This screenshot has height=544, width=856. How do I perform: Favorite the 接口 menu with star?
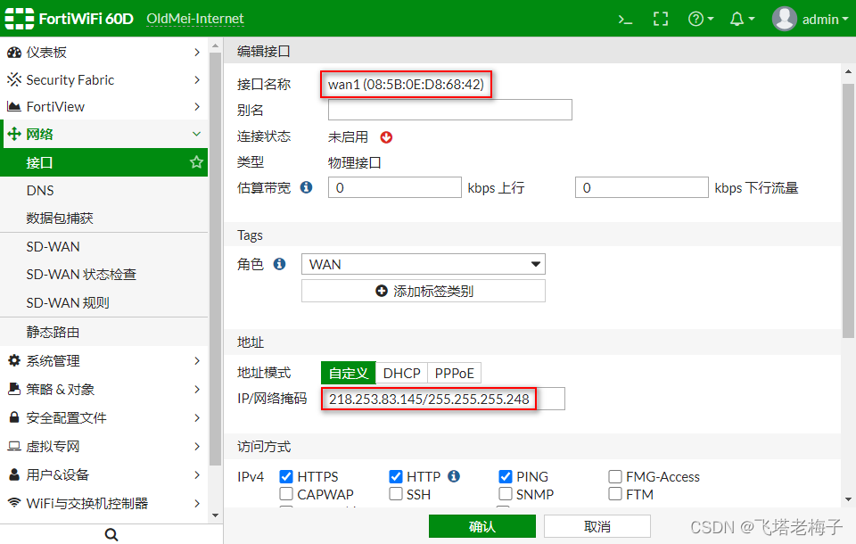pyautogui.click(x=196, y=162)
